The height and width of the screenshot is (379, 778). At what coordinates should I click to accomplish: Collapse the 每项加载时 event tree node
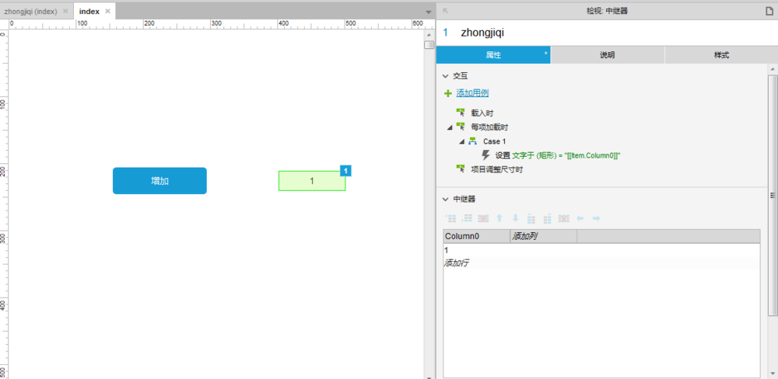coord(450,127)
